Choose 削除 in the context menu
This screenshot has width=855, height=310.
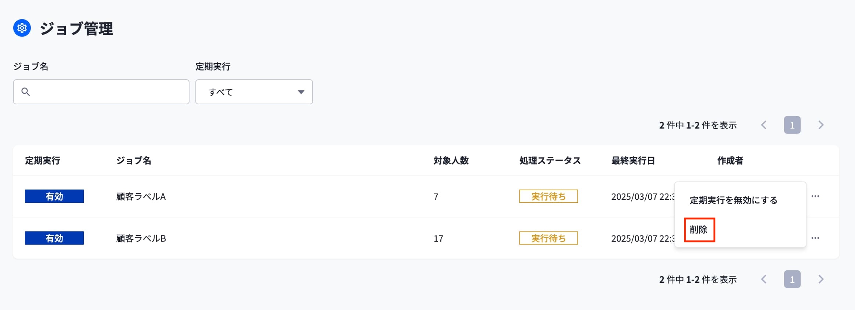pyautogui.click(x=699, y=230)
